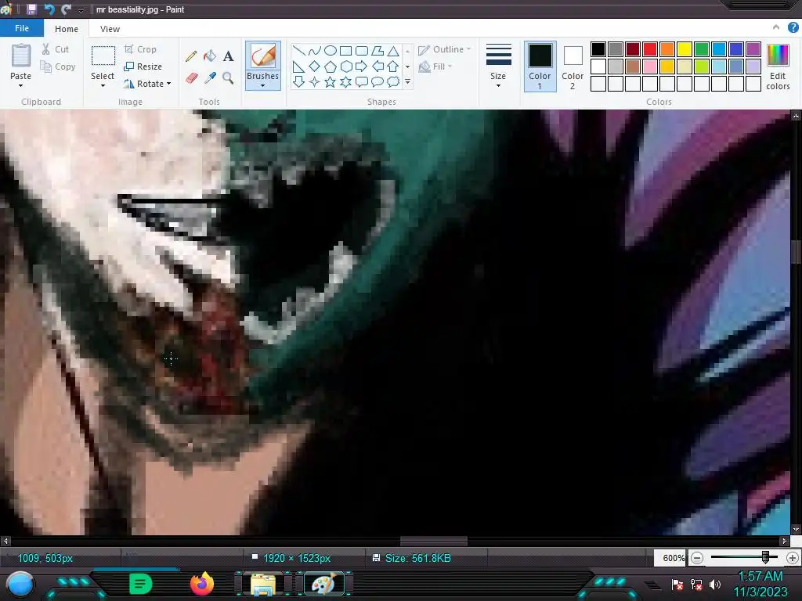Open File Explorer from the taskbar
The height and width of the screenshot is (601, 802).
point(263,584)
